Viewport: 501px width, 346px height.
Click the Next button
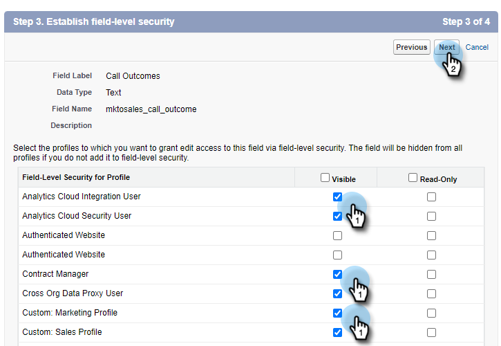pyautogui.click(x=447, y=47)
